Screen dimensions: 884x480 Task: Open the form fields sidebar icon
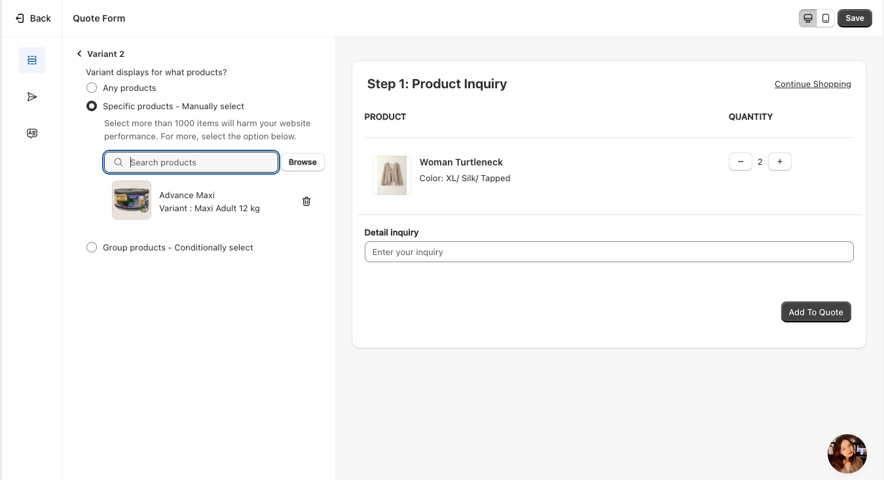[x=32, y=60]
